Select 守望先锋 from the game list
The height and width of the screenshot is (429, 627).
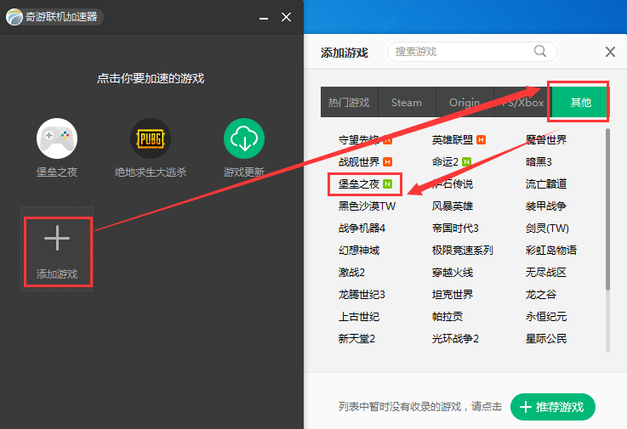click(359, 140)
